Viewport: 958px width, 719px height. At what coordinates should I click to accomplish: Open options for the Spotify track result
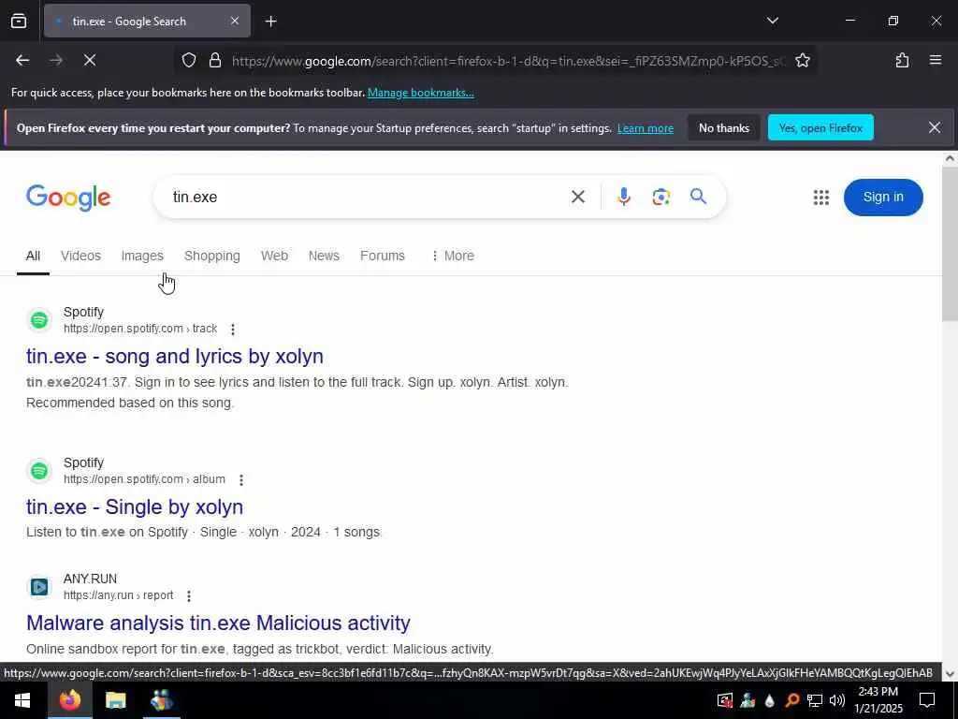233,329
